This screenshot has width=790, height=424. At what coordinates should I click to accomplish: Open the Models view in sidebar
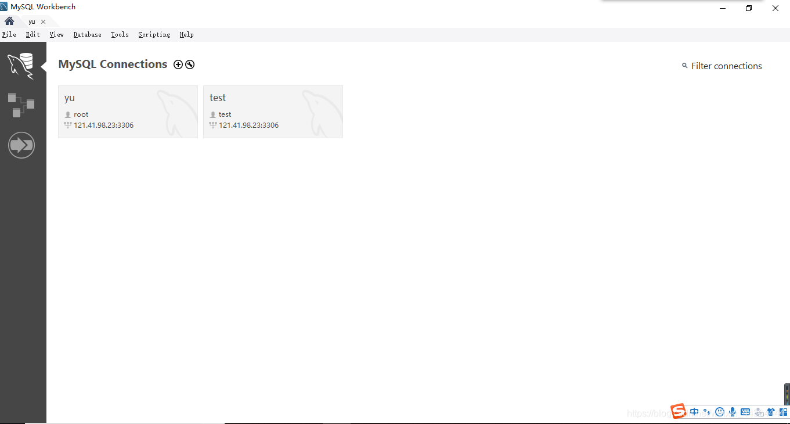click(21, 105)
